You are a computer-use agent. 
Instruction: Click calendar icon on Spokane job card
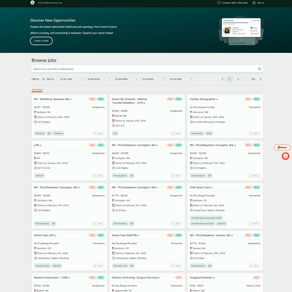click(36, 117)
